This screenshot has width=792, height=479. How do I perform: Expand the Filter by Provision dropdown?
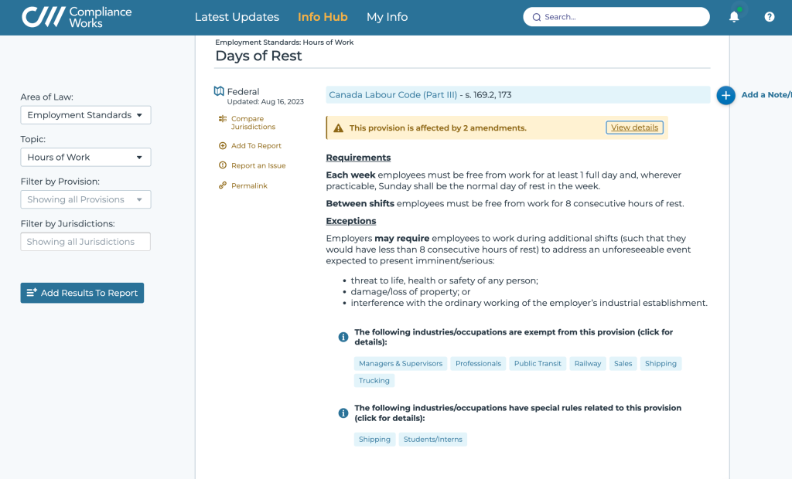tap(85, 199)
